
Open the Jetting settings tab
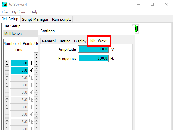click(65, 41)
